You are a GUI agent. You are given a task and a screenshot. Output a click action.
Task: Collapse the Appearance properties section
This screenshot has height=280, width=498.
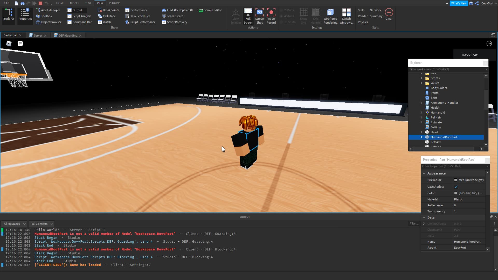(x=424, y=173)
